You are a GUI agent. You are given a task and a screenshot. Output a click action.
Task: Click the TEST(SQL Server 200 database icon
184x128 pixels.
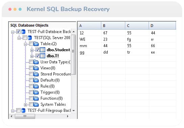(30, 38)
